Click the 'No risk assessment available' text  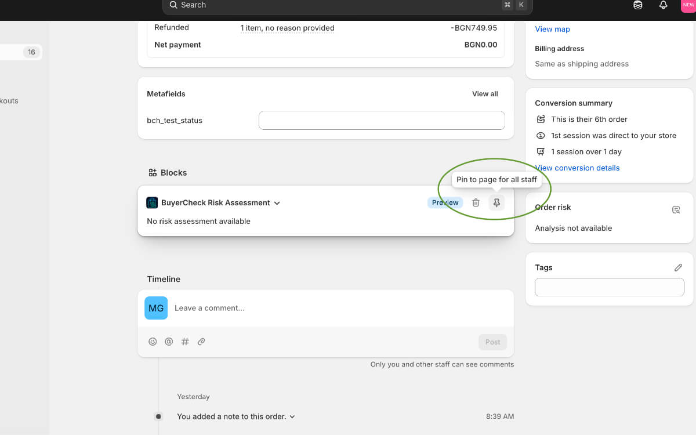(198, 221)
